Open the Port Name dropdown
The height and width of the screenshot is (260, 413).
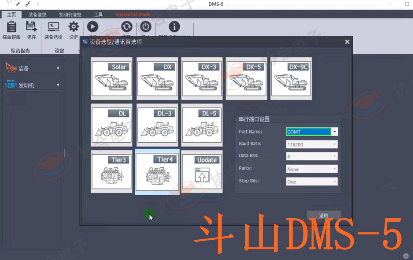click(335, 132)
